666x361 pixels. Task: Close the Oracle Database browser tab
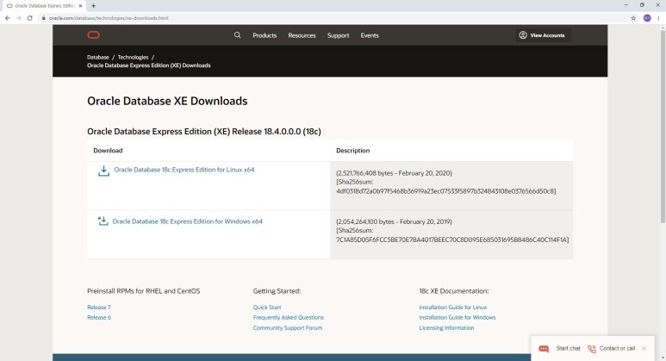(80, 6)
